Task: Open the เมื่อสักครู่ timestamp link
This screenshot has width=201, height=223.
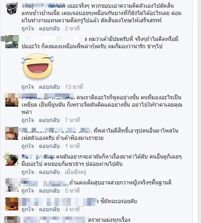Action: click(76, 172)
